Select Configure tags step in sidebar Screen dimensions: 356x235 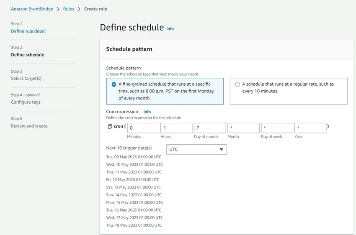[26, 102]
